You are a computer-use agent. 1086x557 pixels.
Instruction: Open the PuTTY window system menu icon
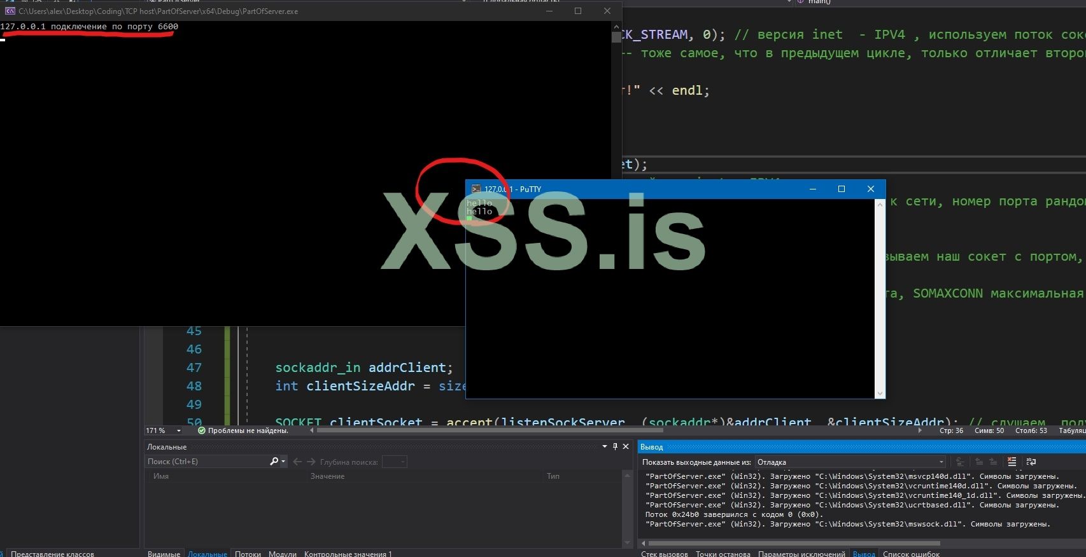click(476, 189)
